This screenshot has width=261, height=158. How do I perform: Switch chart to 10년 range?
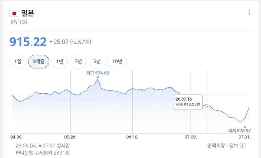click(117, 61)
